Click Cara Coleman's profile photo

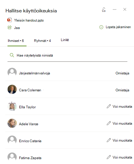pos(12,89)
